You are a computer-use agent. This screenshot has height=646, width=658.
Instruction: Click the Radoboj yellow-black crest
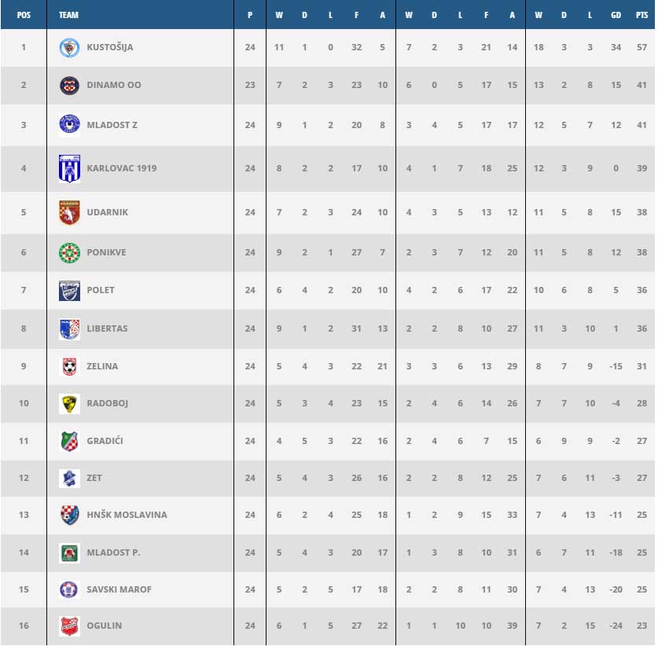click(x=69, y=403)
